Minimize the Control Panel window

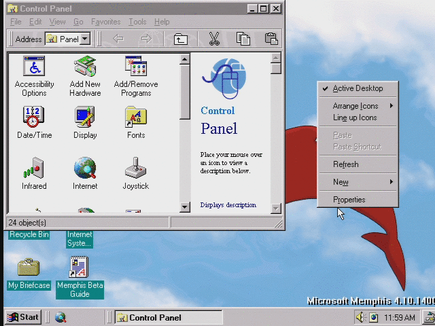(252, 9)
